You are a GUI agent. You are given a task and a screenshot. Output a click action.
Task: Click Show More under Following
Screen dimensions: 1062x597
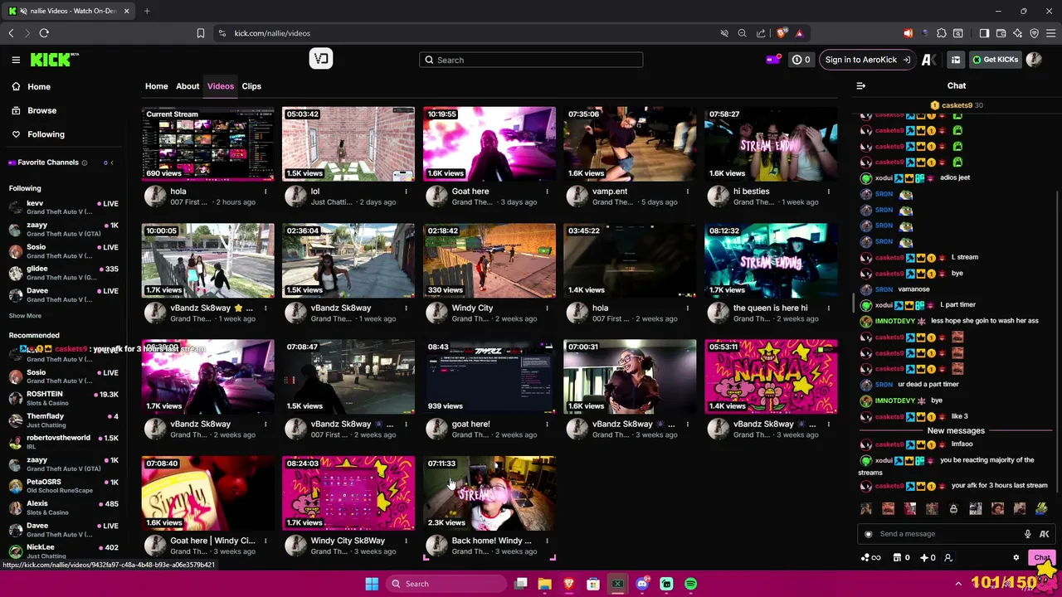pos(25,316)
